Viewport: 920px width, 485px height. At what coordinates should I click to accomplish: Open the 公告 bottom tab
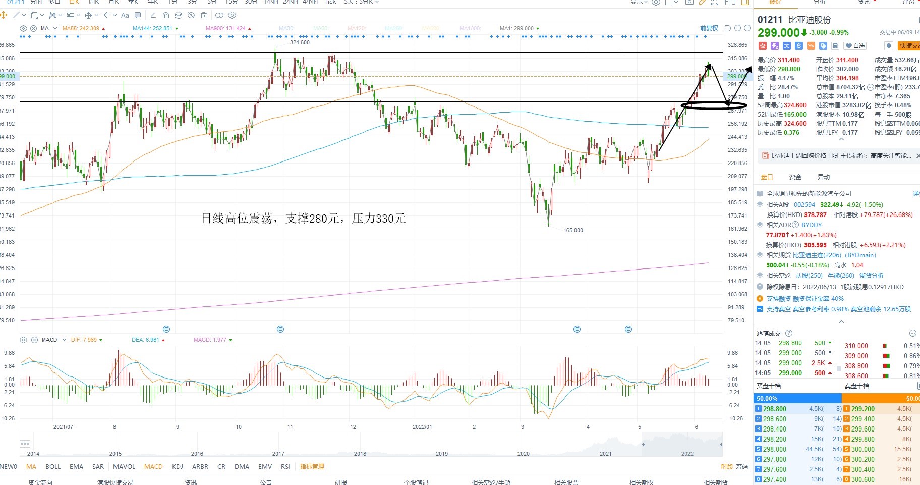pos(266,482)
